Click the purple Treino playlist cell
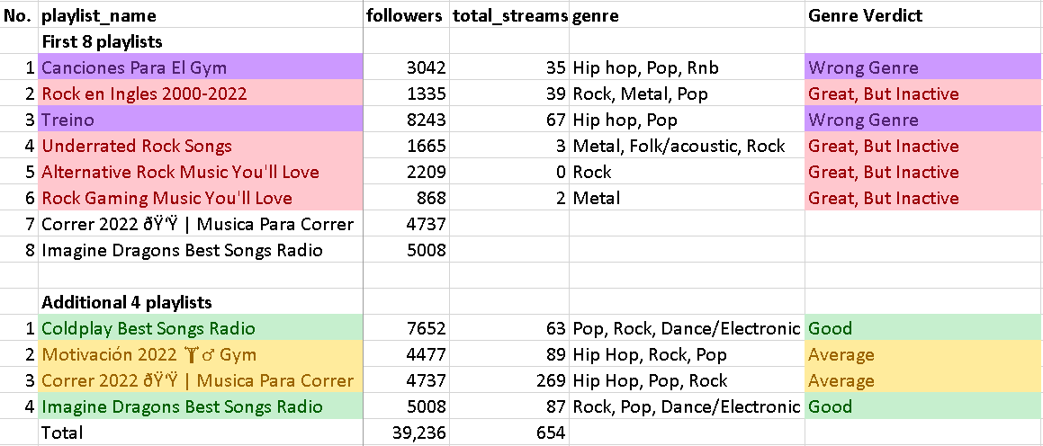 [200, 120]
